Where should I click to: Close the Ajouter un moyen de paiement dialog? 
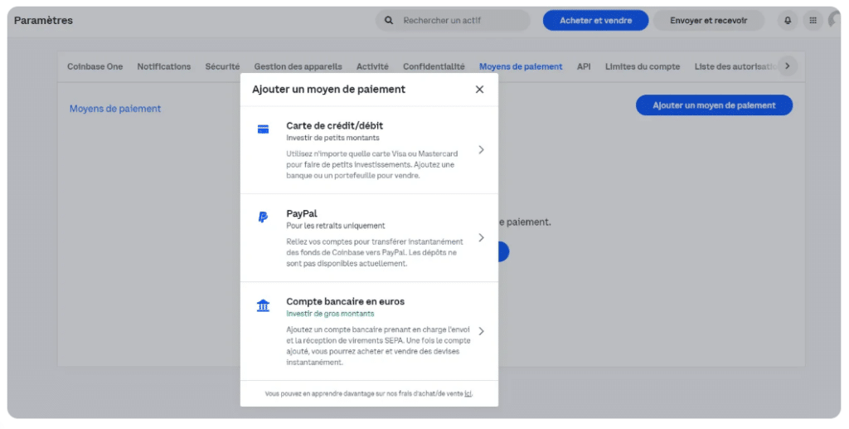point(479,90)
